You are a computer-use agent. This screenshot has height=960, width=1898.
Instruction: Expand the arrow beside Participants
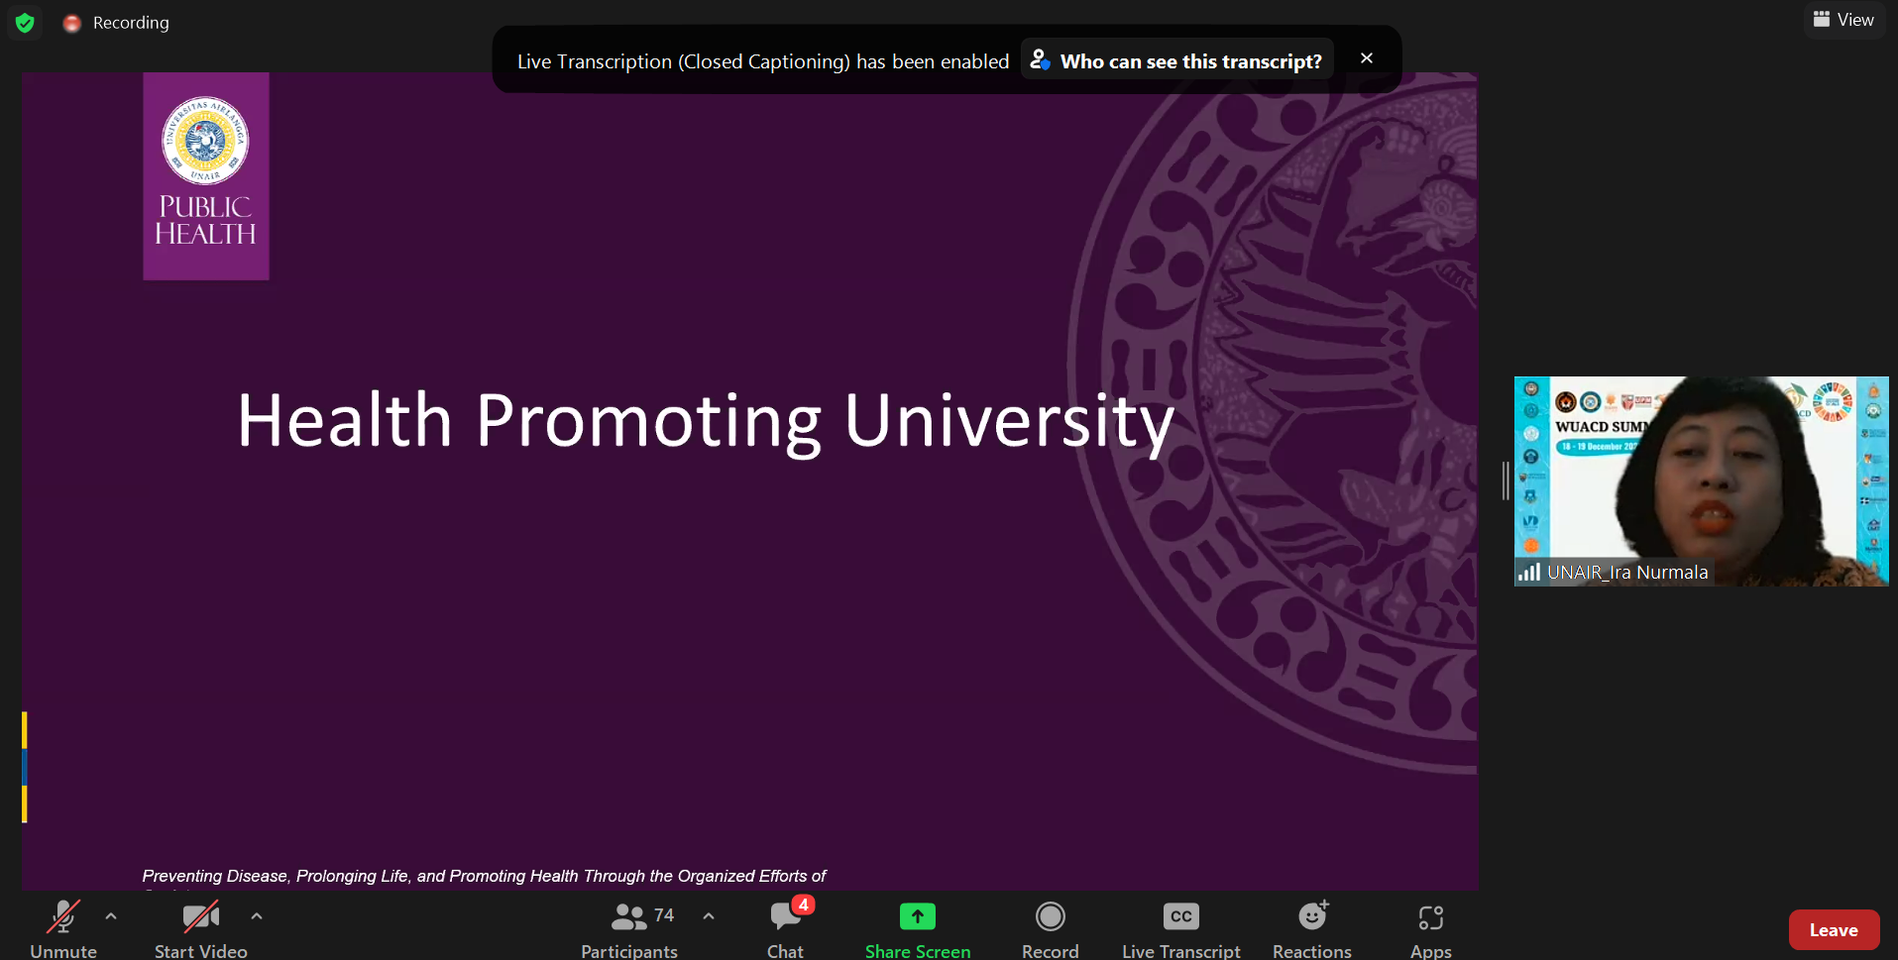pyautogui.click(x=709, y=916)
